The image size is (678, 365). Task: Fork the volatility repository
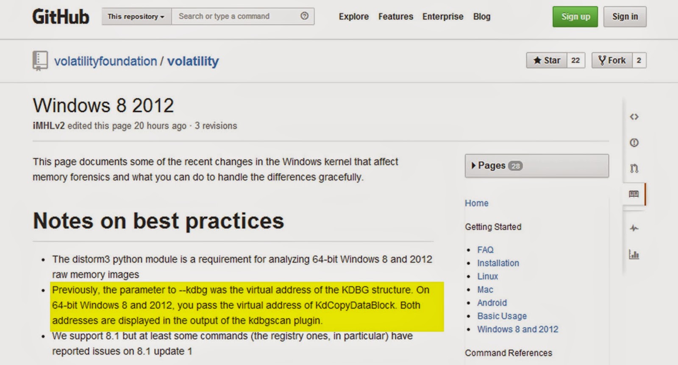[612, 60]
